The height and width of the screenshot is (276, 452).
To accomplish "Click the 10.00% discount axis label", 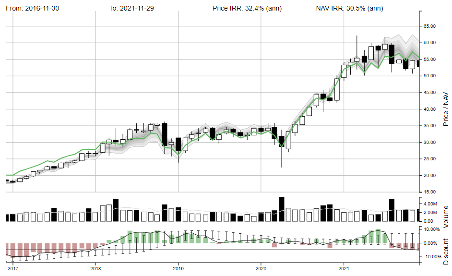I will click(x=431, y=229).
